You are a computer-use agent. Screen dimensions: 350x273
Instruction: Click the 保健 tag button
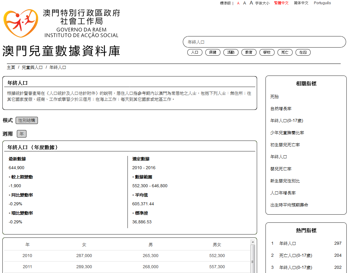pos(213,52)
